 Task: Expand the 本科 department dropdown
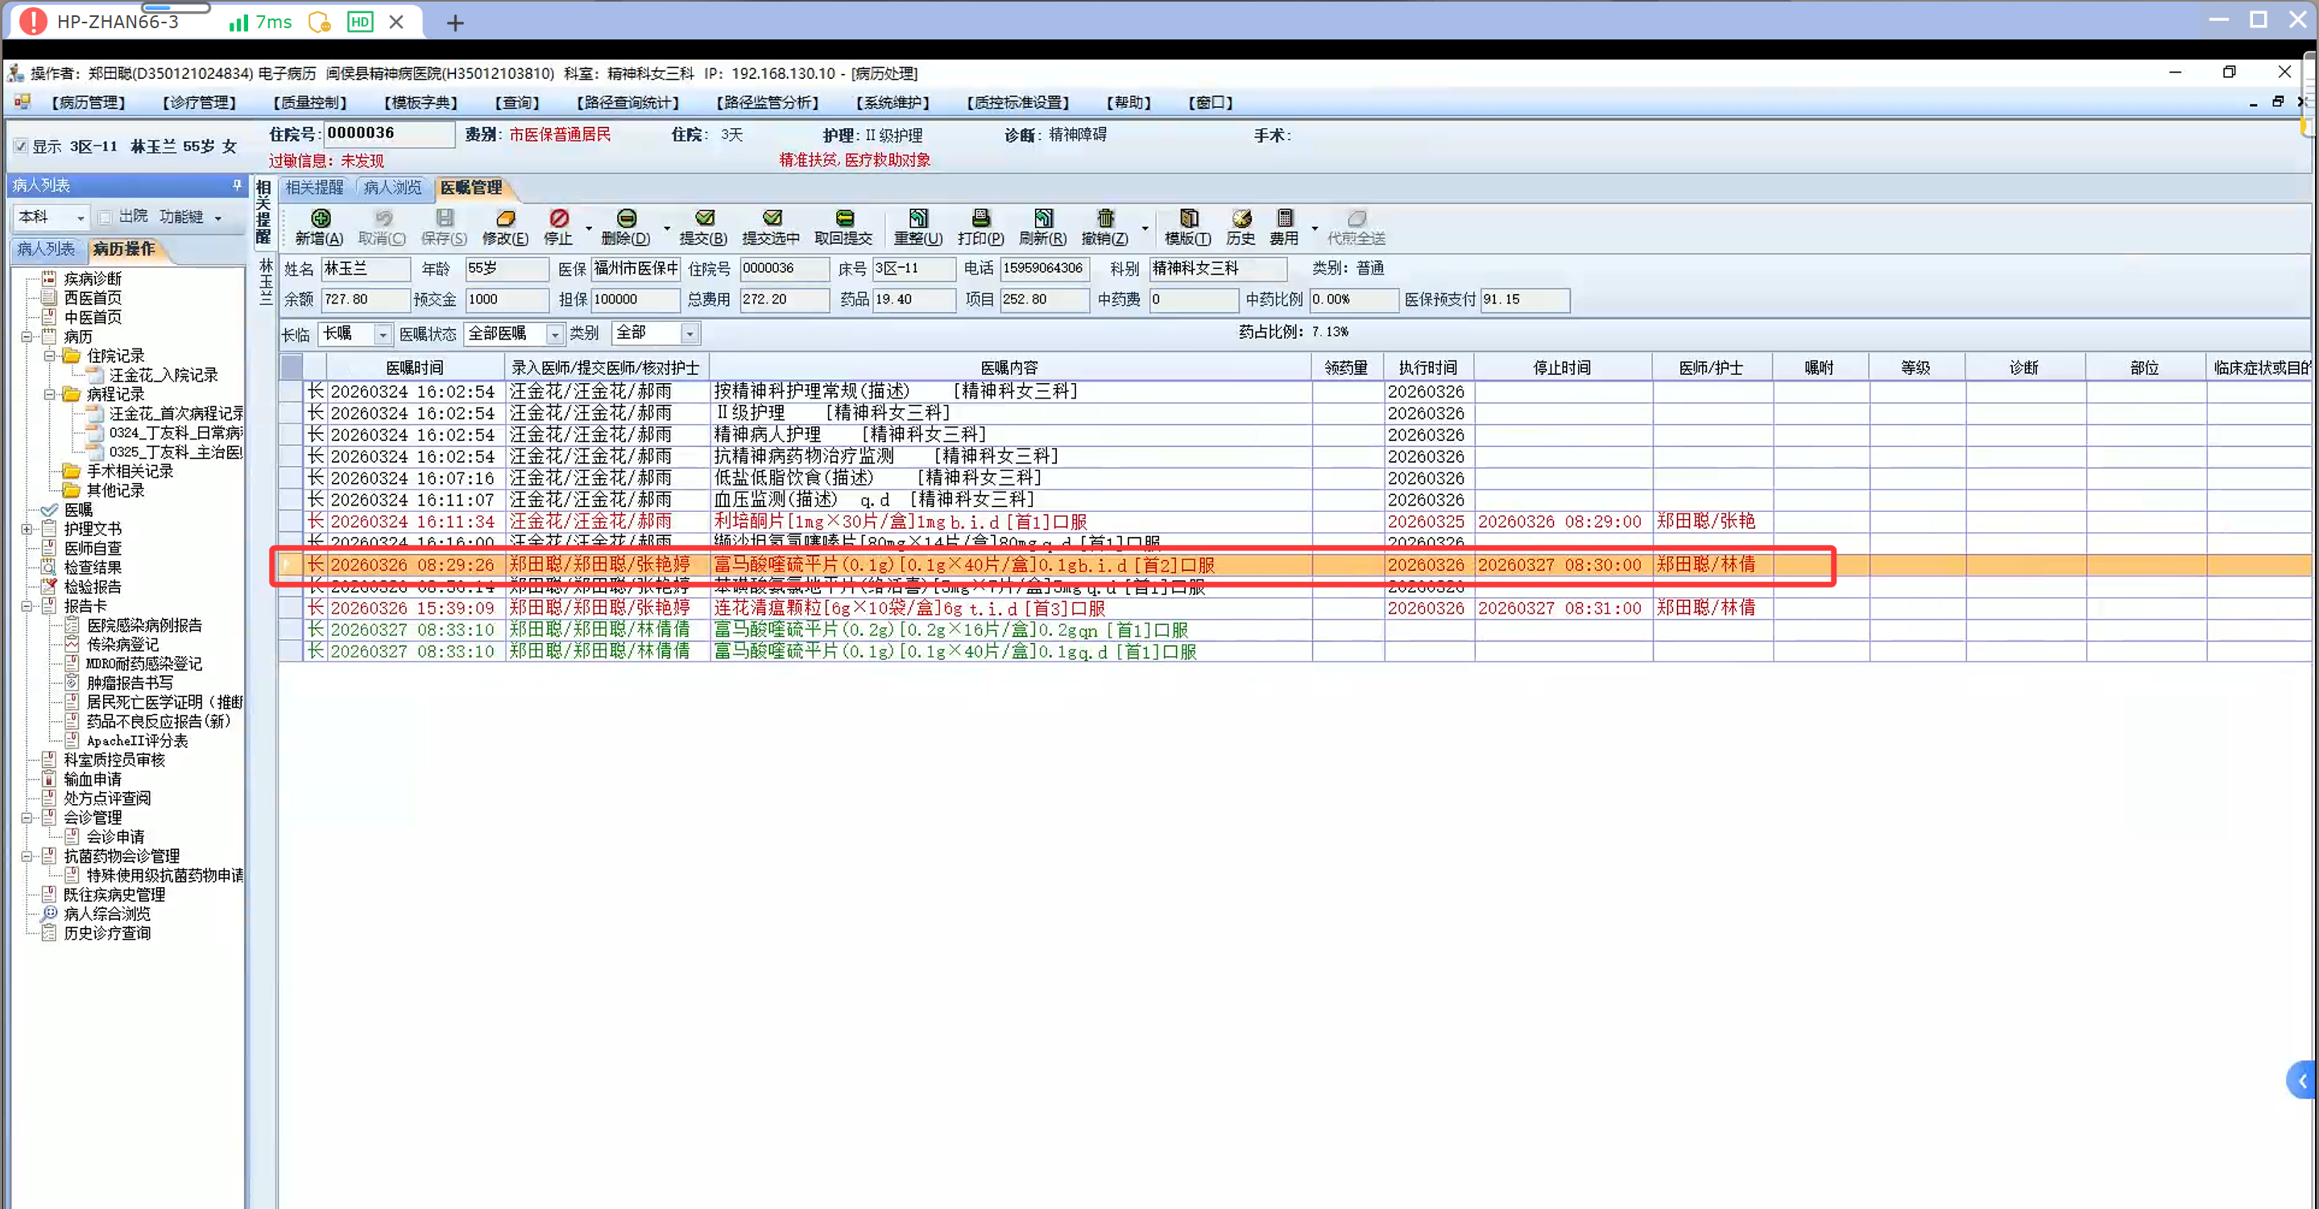pyautogui.click(x=80, y=217)
